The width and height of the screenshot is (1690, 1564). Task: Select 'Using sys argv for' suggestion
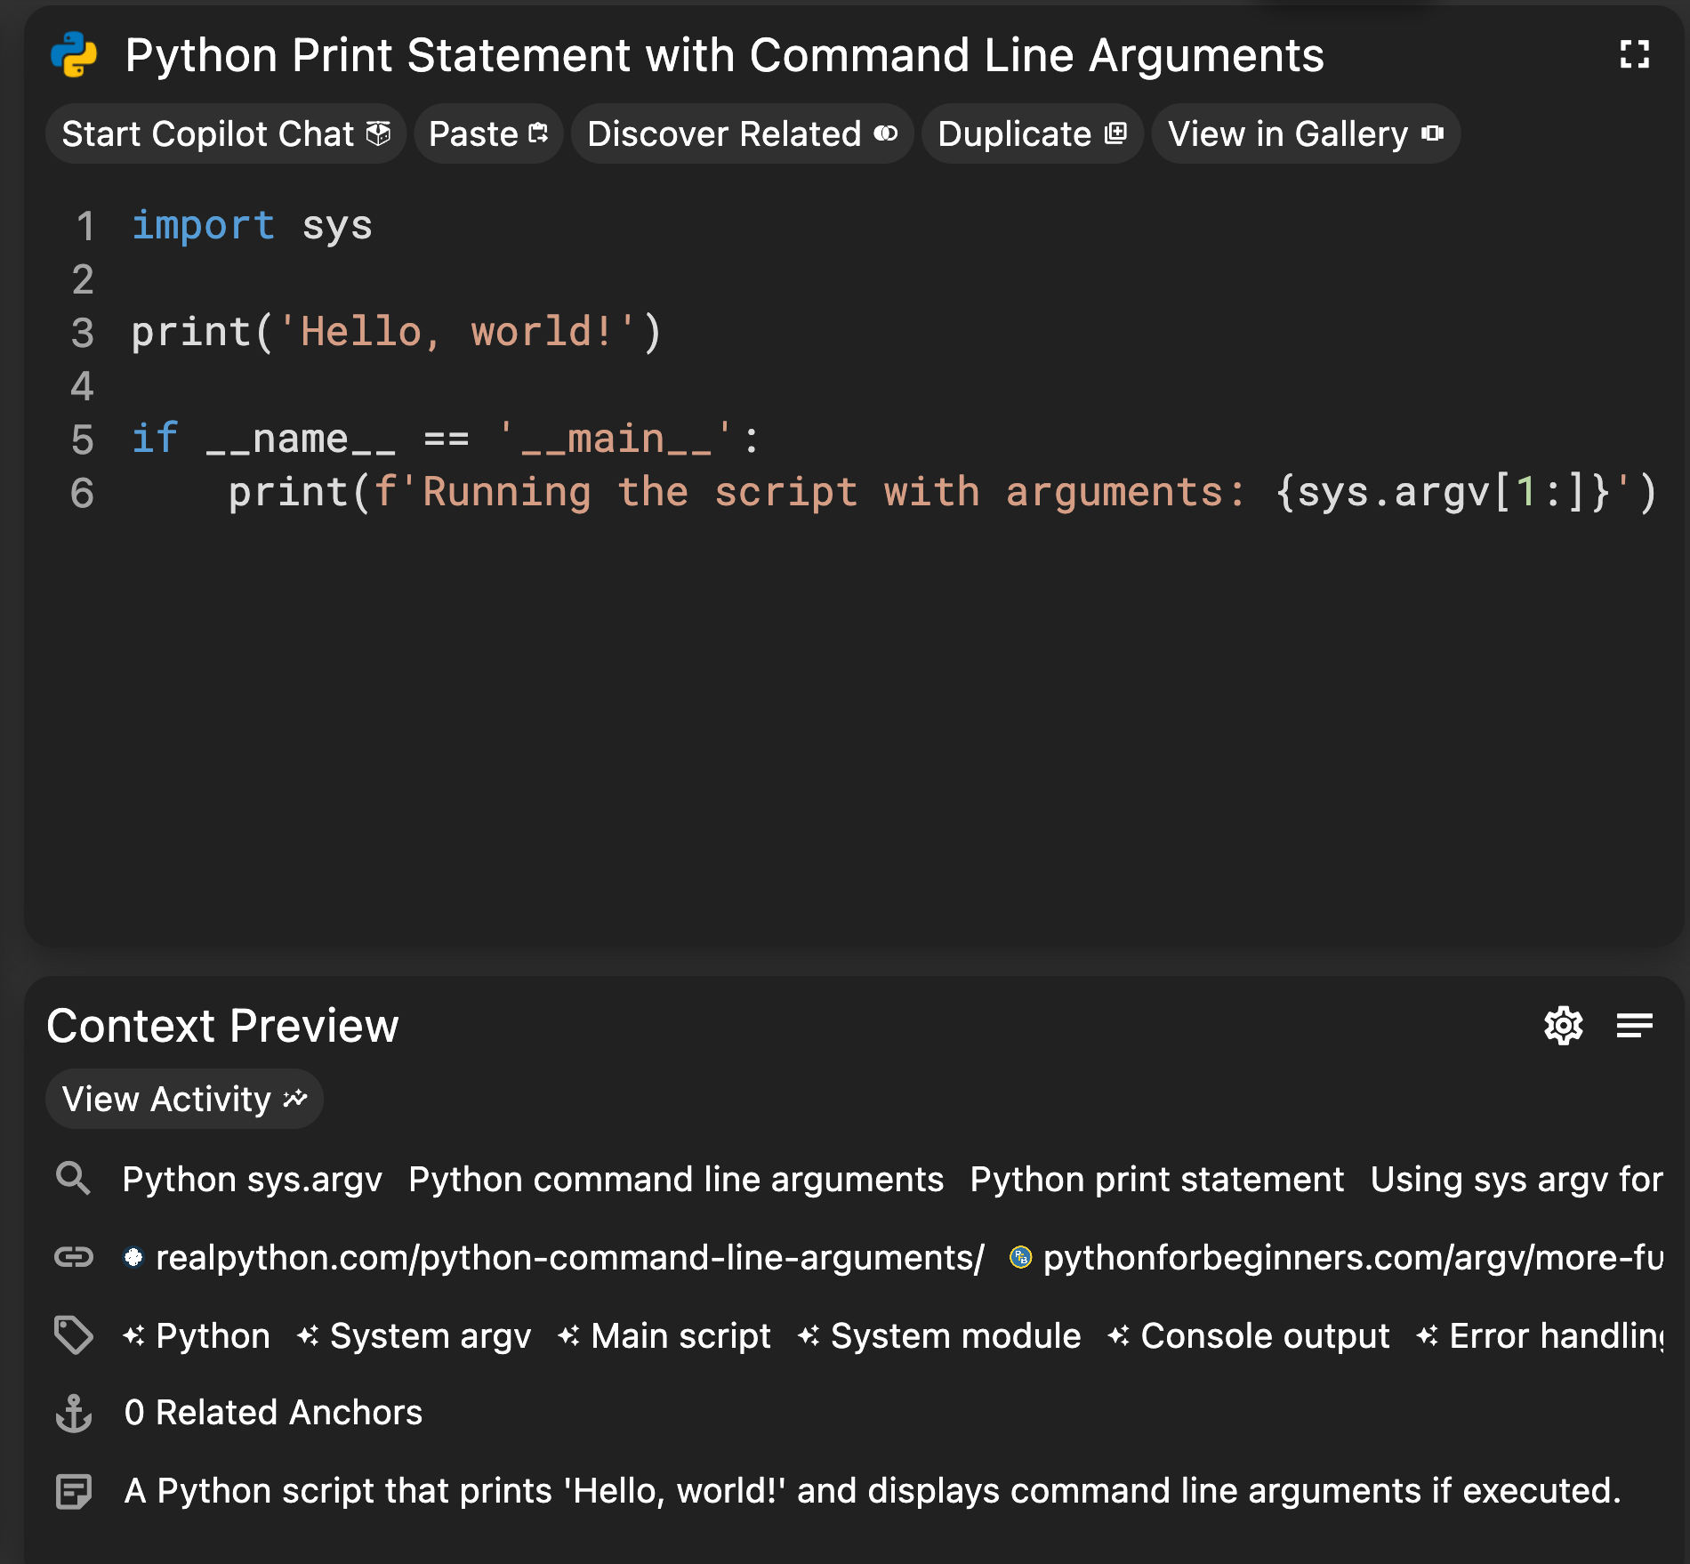1517,1179
